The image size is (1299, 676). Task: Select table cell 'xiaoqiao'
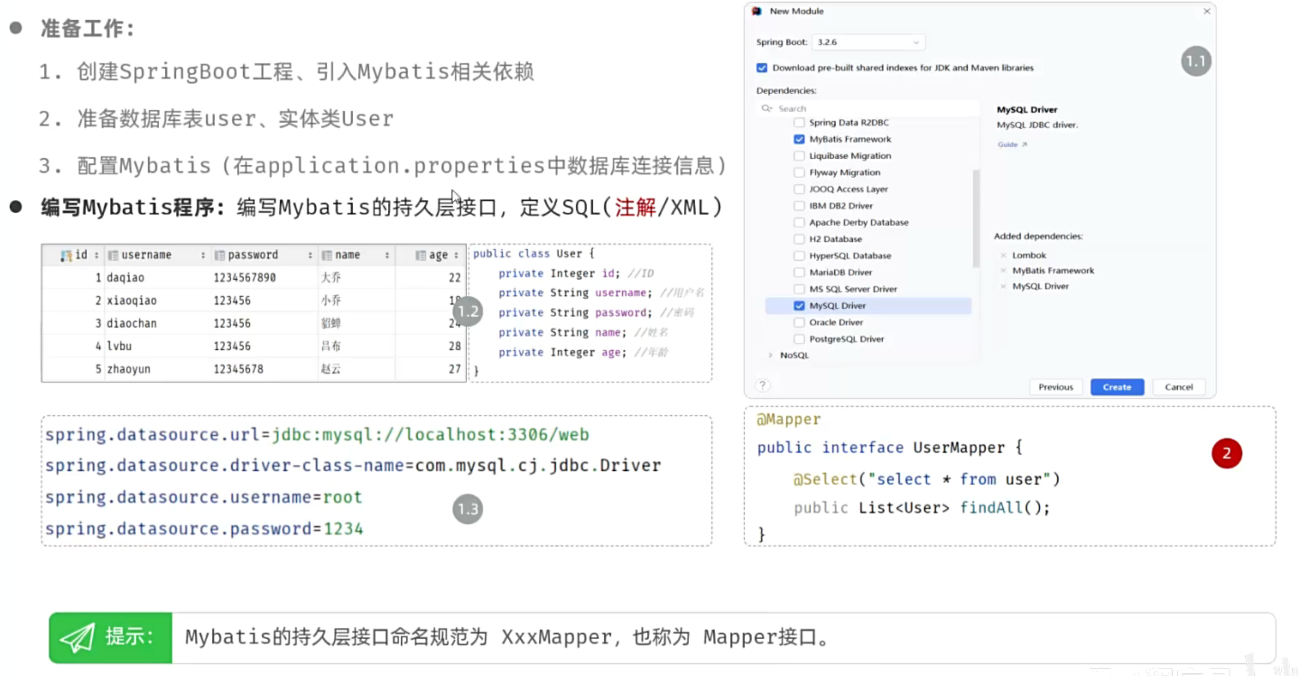pos(132,301)
